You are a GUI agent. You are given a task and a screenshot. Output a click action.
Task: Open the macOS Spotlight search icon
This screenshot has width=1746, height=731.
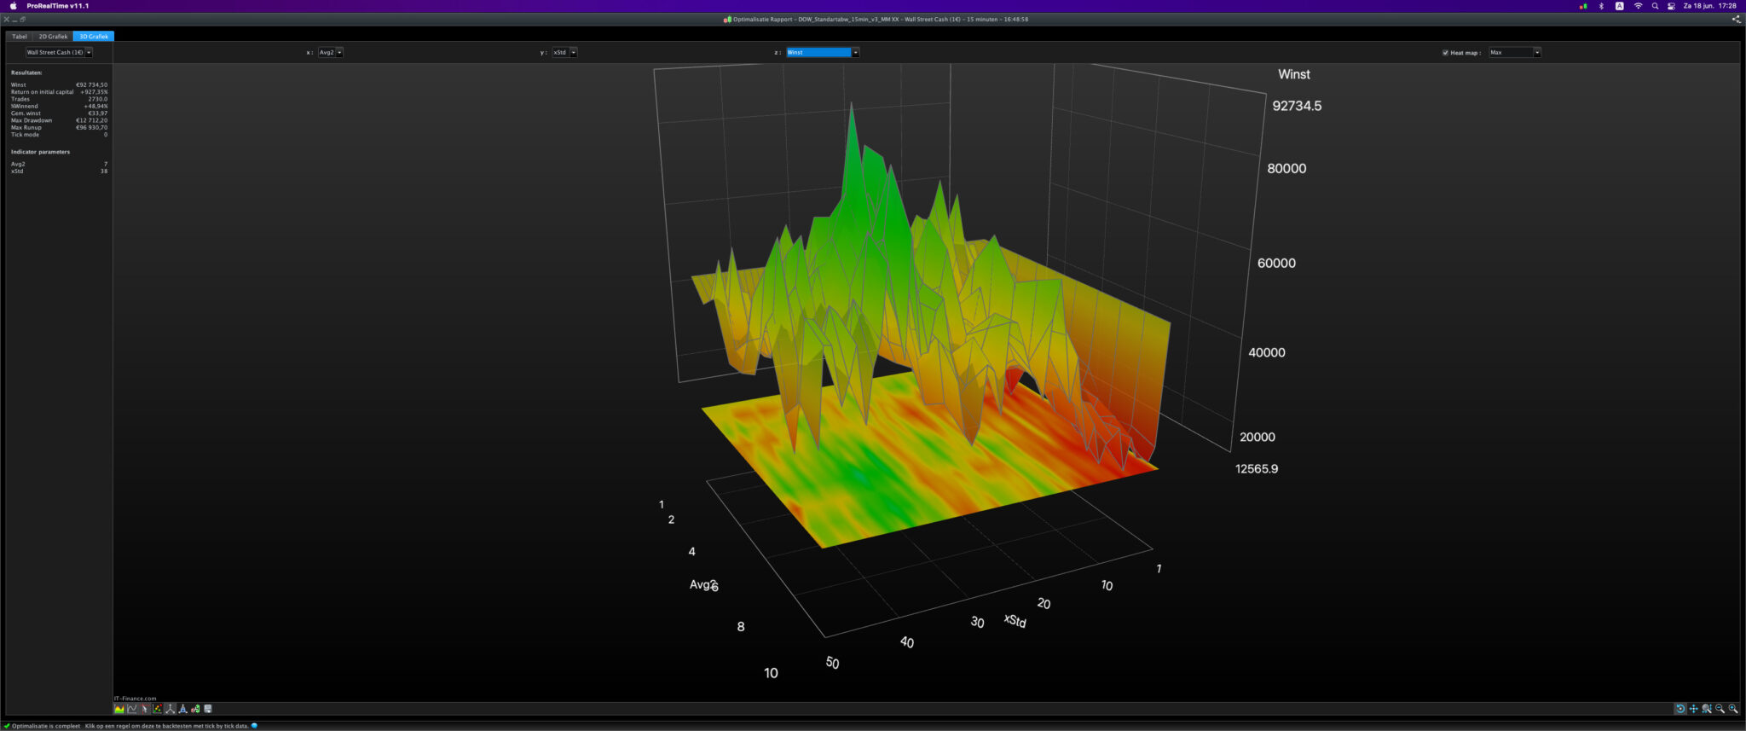pos(1655,6)
